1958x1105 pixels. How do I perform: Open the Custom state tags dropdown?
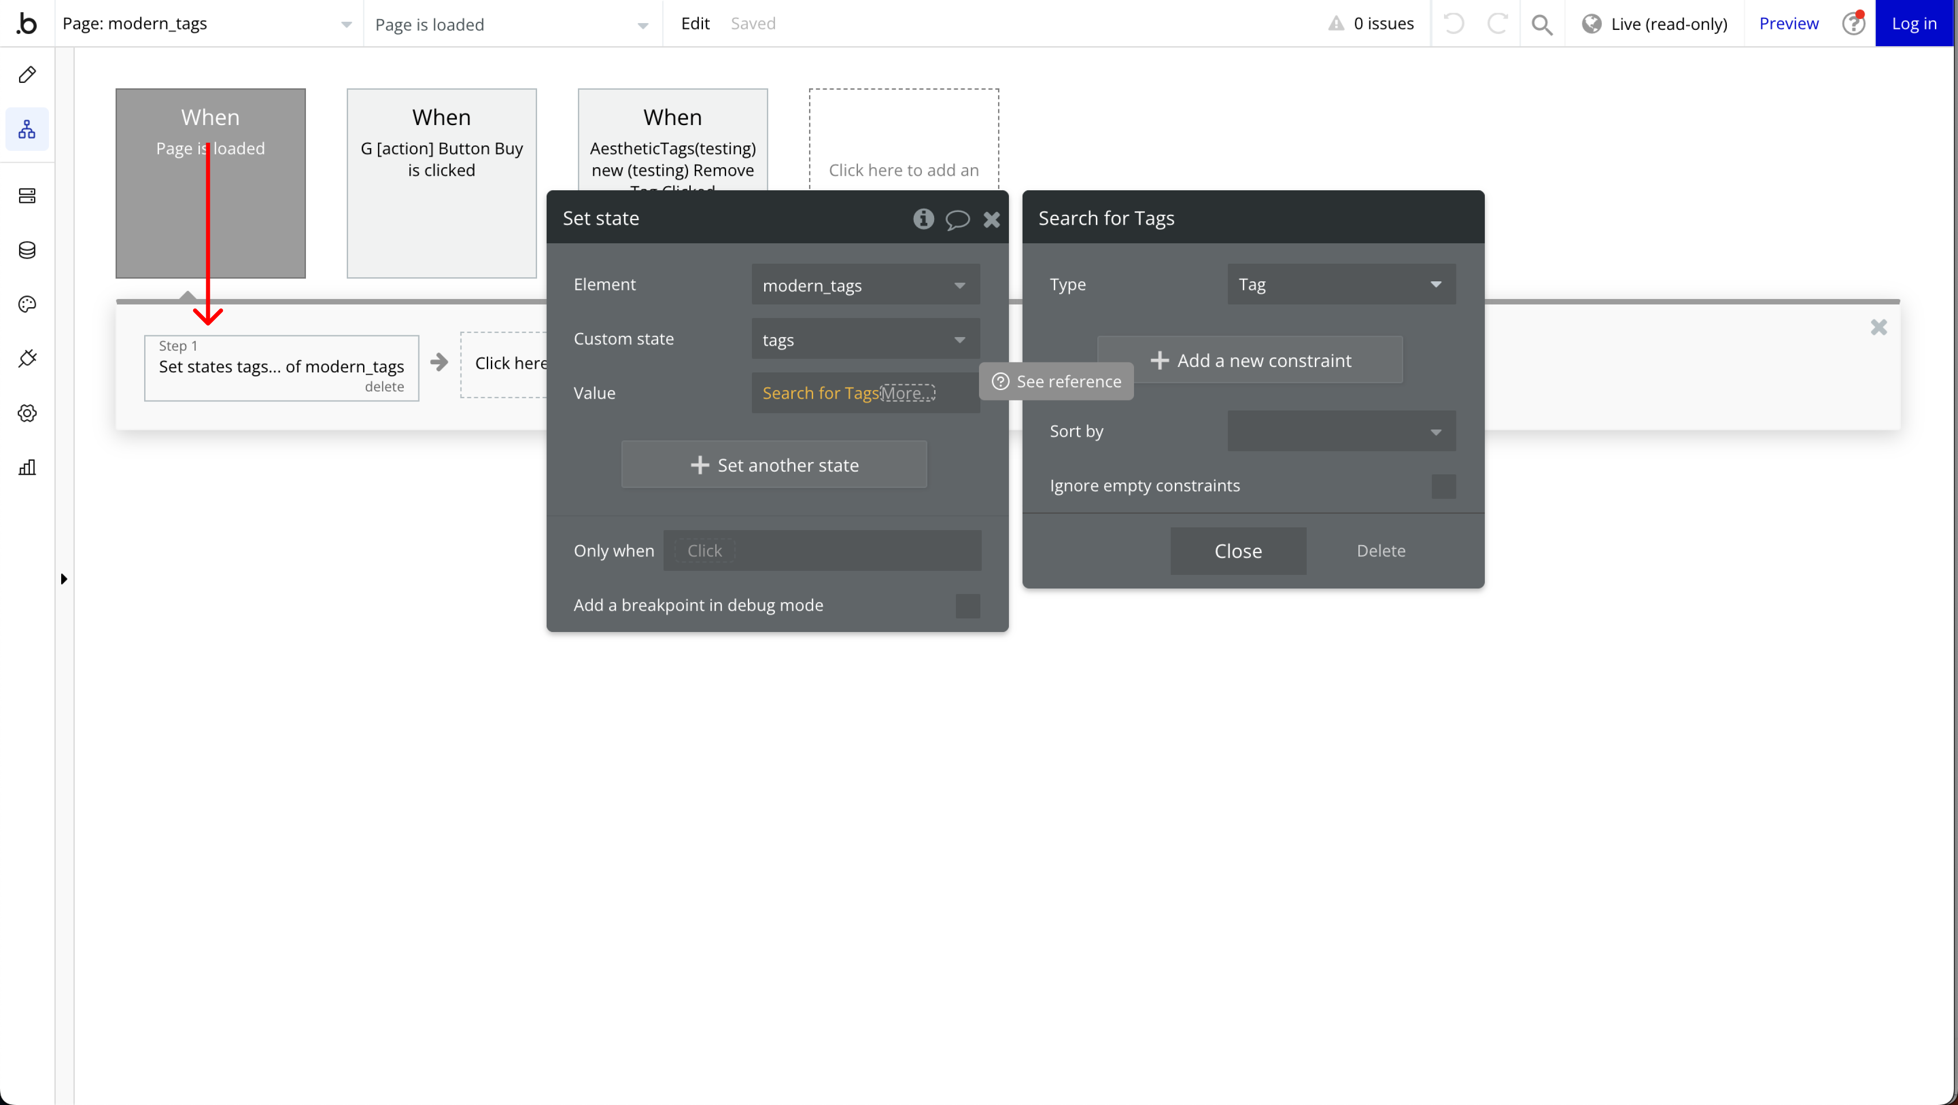pos(865,340)
